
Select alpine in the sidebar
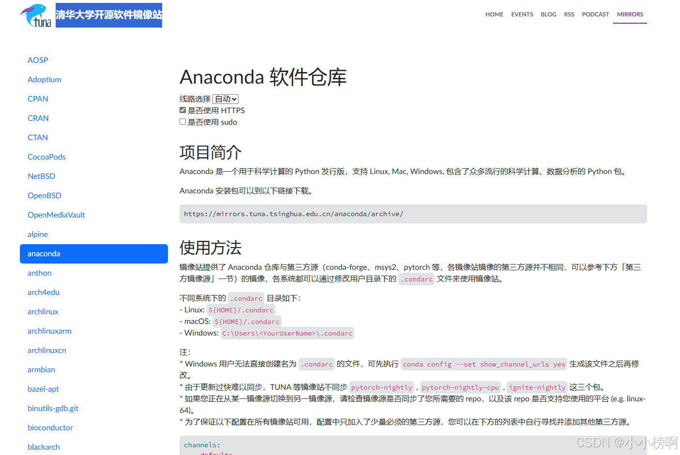click(38, 234)
